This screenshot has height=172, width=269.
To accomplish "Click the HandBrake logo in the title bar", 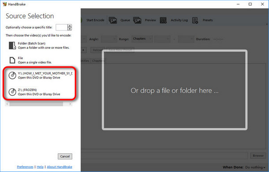I will pos(4,4).
